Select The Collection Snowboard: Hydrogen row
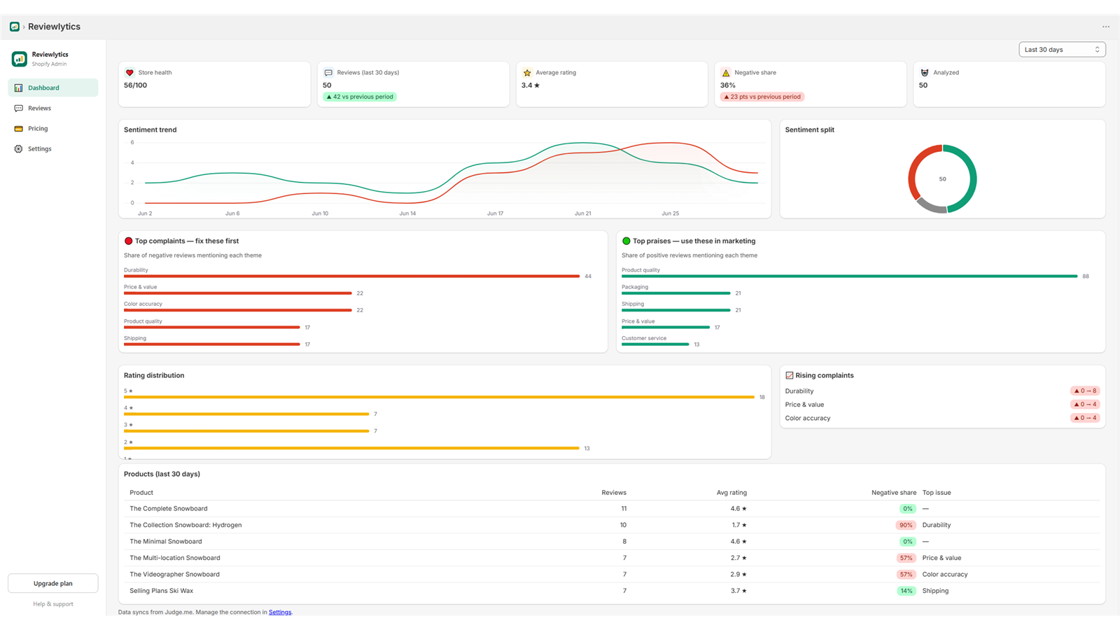The height and width of the screenshot is (630, 1120). tap(609, 525)
